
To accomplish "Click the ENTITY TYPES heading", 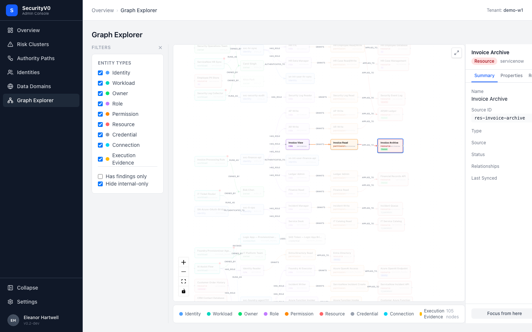I will [x=115, y=63].
